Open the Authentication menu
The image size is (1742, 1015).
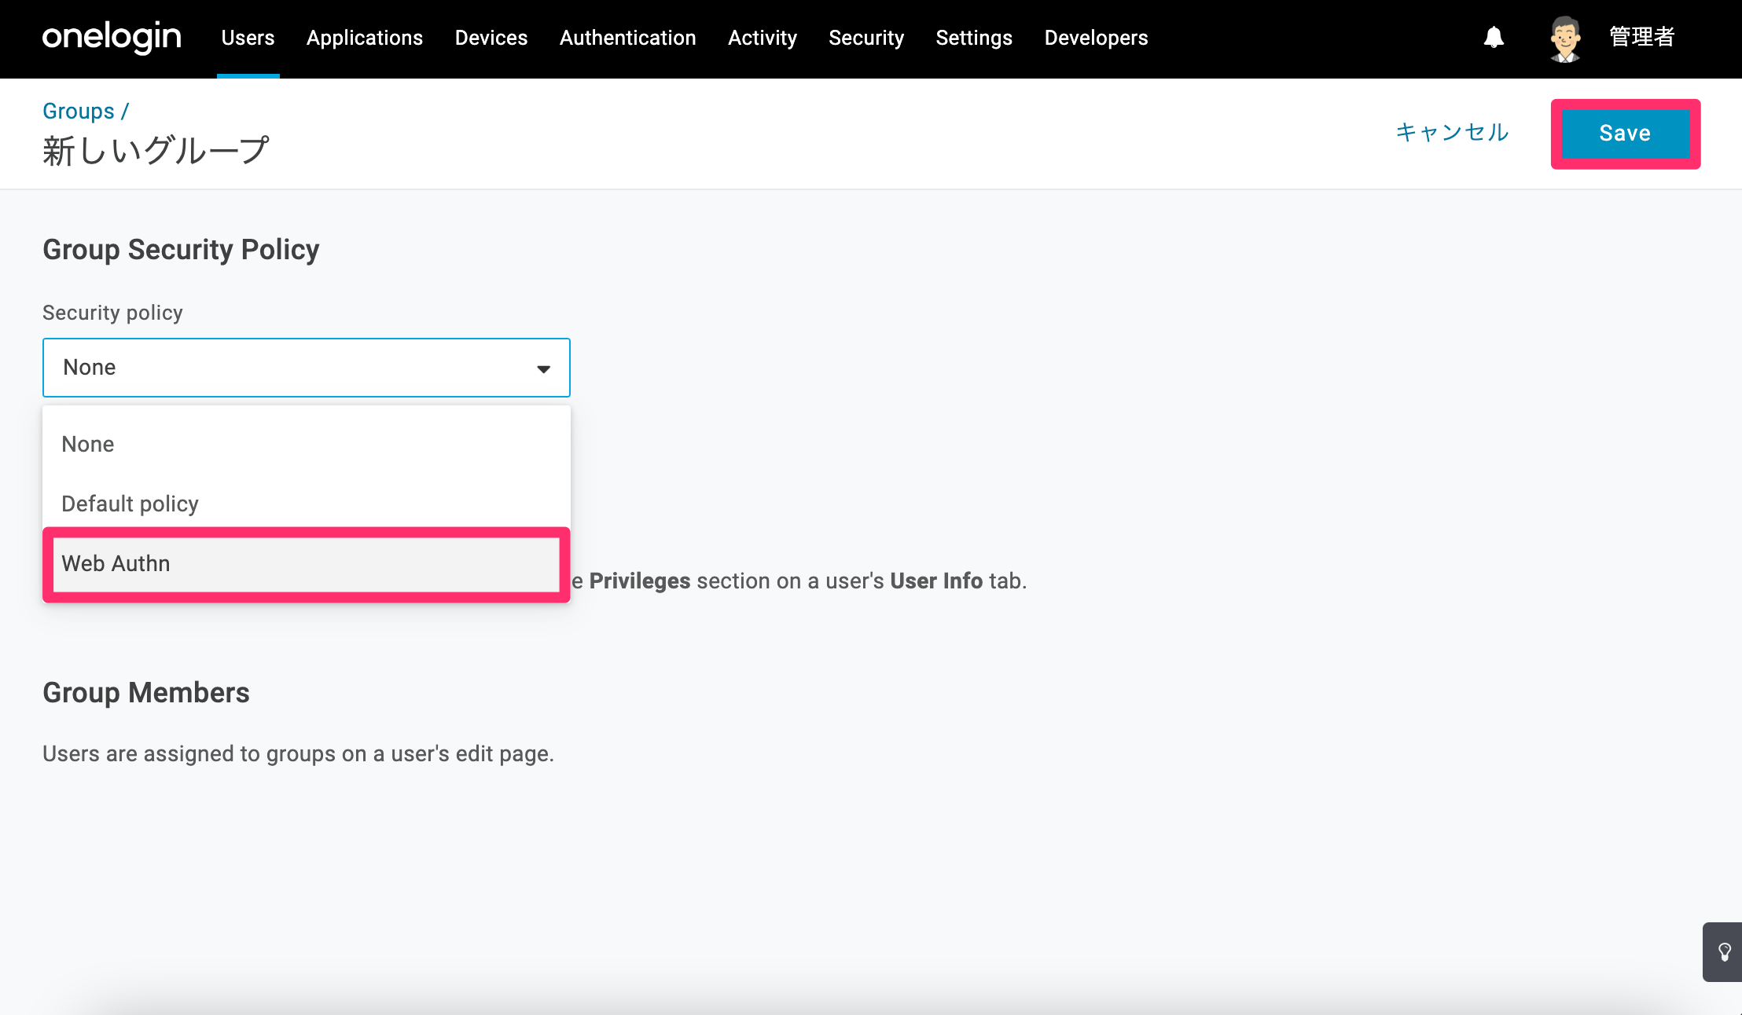coord(627,38)
